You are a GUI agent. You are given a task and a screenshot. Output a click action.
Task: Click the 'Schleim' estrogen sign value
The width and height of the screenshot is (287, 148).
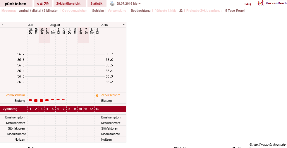98,11
